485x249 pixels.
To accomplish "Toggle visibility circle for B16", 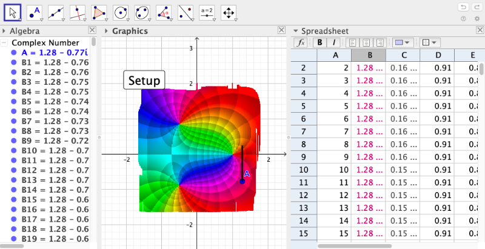I will coord(13,209).
